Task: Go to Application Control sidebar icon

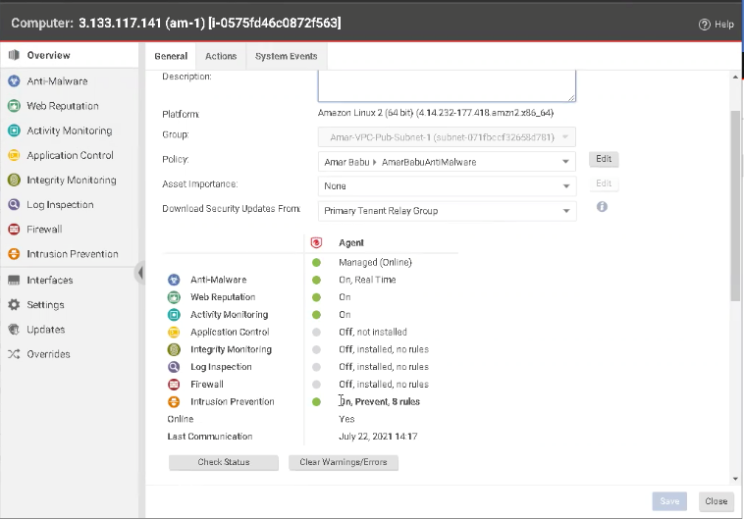Action: tap(15, 155)
